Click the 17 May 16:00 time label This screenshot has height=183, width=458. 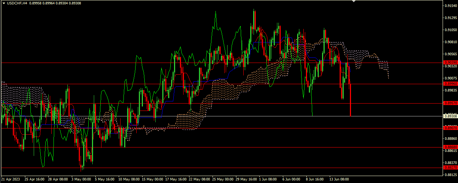[176, 180]
